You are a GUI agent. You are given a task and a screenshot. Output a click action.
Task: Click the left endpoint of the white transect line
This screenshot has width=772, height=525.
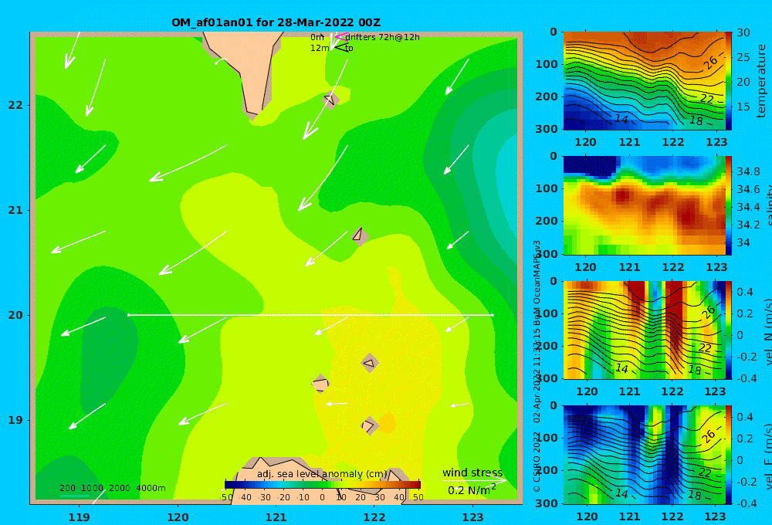click(128, 315)
